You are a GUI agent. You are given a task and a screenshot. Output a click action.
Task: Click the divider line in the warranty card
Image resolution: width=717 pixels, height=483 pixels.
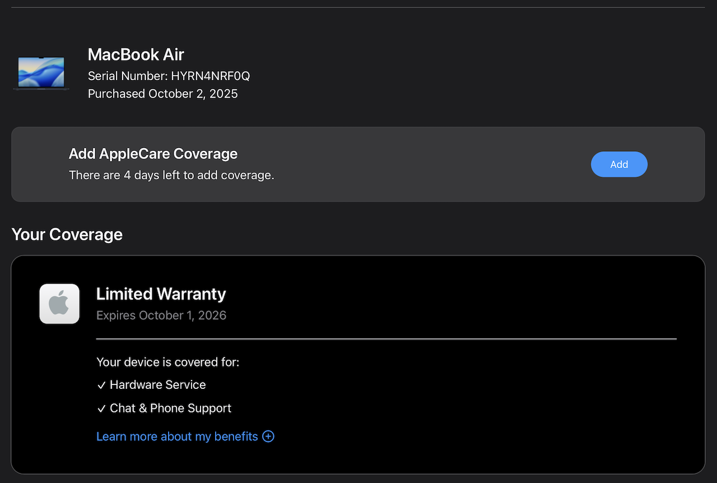tap(386, 339)
